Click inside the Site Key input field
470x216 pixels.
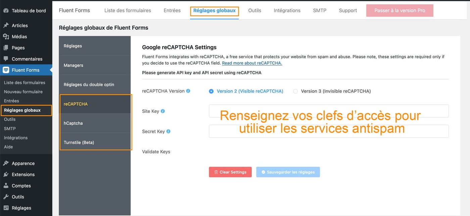point(329,111)
